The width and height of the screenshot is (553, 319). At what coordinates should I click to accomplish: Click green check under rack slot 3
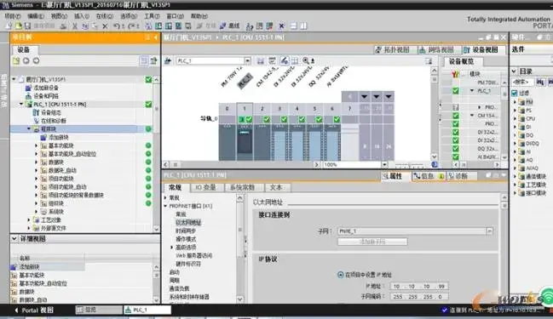(x=284, y=120)
